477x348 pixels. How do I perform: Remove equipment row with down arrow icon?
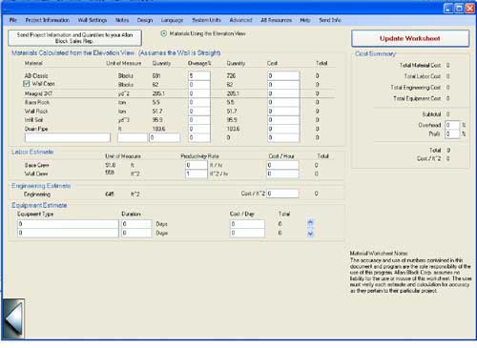pyautogui.click(x=310, y=234)
